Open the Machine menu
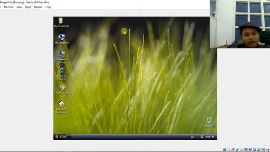 point(8,7)
